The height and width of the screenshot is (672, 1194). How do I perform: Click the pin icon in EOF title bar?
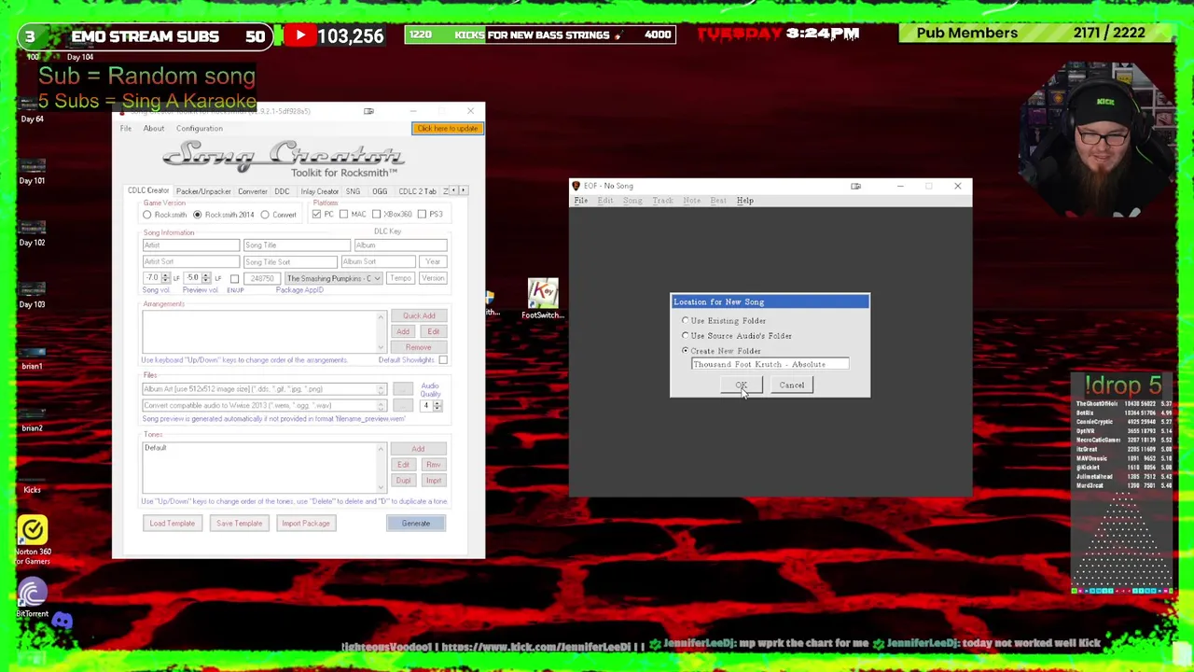point(855,186)
